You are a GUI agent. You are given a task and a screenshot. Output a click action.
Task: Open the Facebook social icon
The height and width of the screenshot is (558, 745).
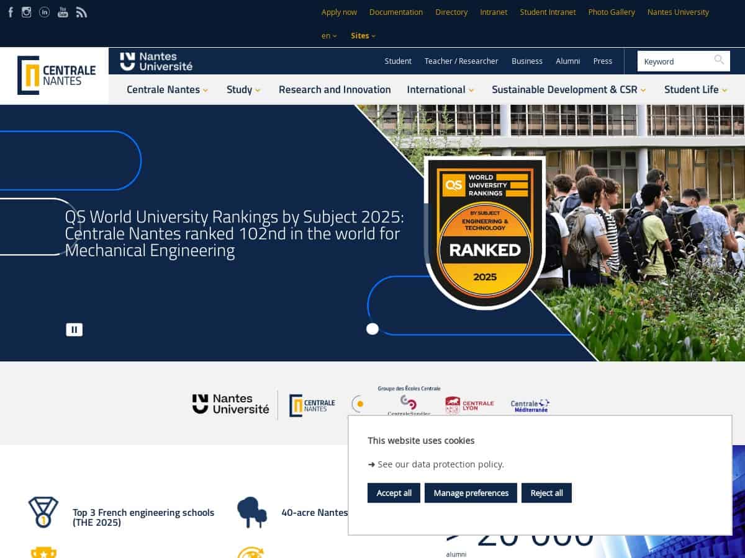10,12
